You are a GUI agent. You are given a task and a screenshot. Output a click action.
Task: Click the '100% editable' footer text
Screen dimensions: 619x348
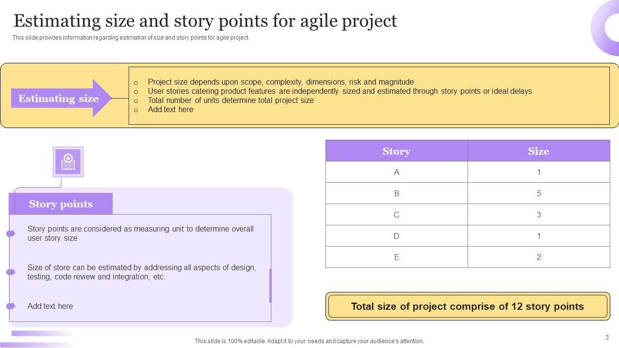coord(309,341)
